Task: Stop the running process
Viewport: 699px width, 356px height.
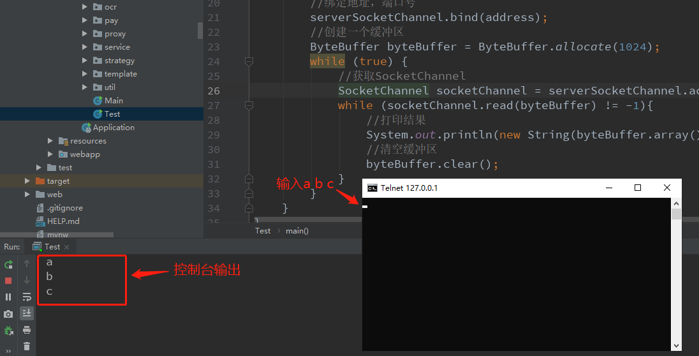Action: (8, 281)
